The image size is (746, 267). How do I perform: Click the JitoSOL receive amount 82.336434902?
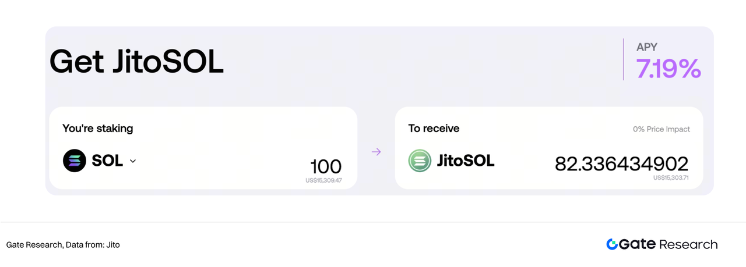click(x=621, y=164)
